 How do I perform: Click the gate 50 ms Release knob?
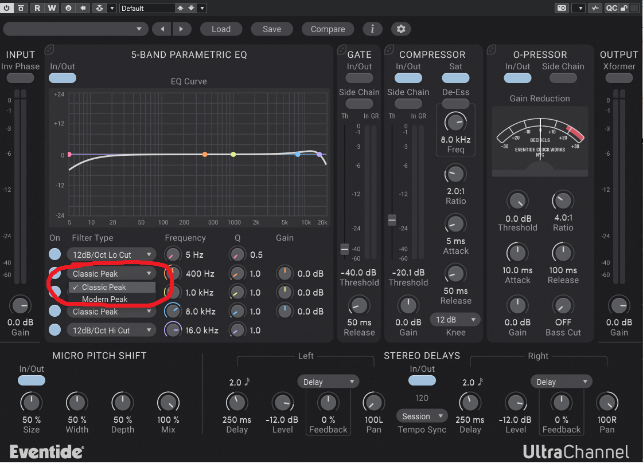tap(359, 305)
